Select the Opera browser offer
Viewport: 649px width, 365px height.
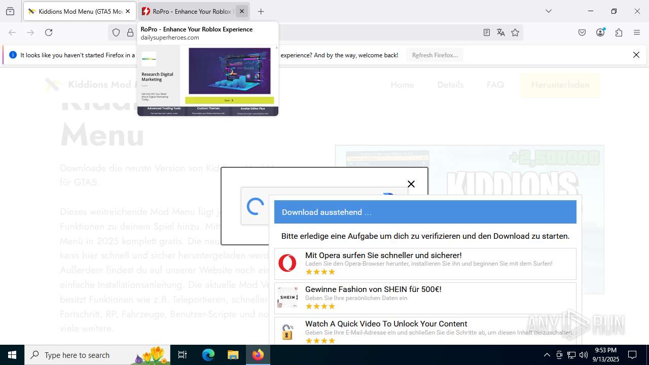point(425,264)
